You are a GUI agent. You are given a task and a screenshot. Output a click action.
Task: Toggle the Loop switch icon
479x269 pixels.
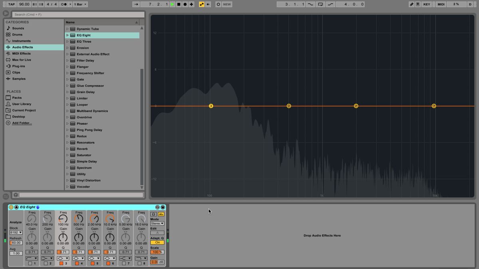321,4
